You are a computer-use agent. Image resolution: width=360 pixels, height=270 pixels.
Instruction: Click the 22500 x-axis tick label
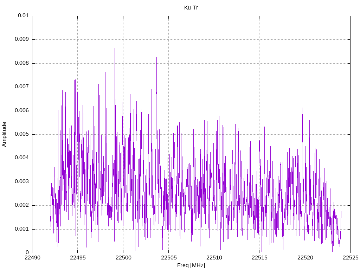tap(123, 258)
